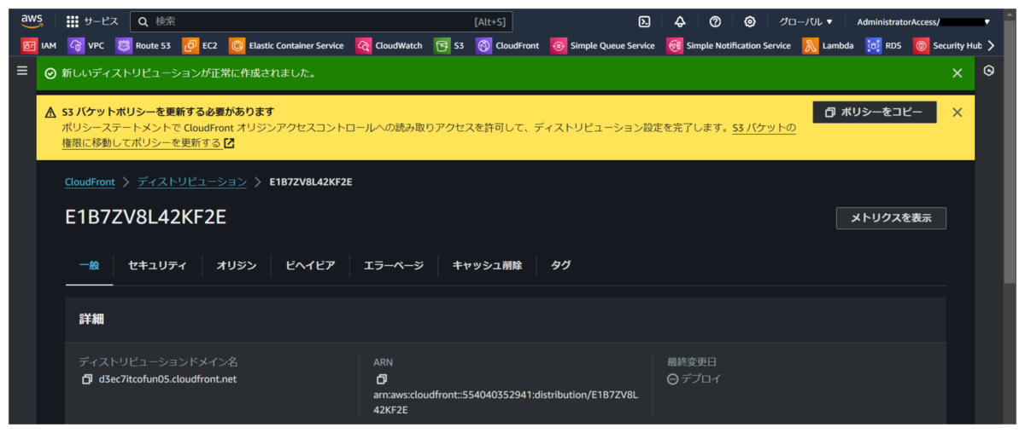Switch to the ビヘイビア tab
Image resolution: width=1025 pixels, height=433 pixels.
tap(310, 265)
